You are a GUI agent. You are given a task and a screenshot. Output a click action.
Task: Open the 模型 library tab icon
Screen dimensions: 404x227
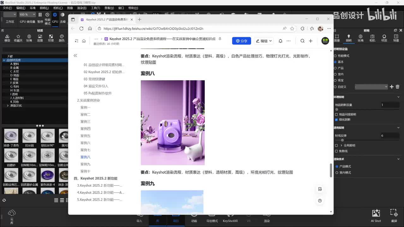7,38
